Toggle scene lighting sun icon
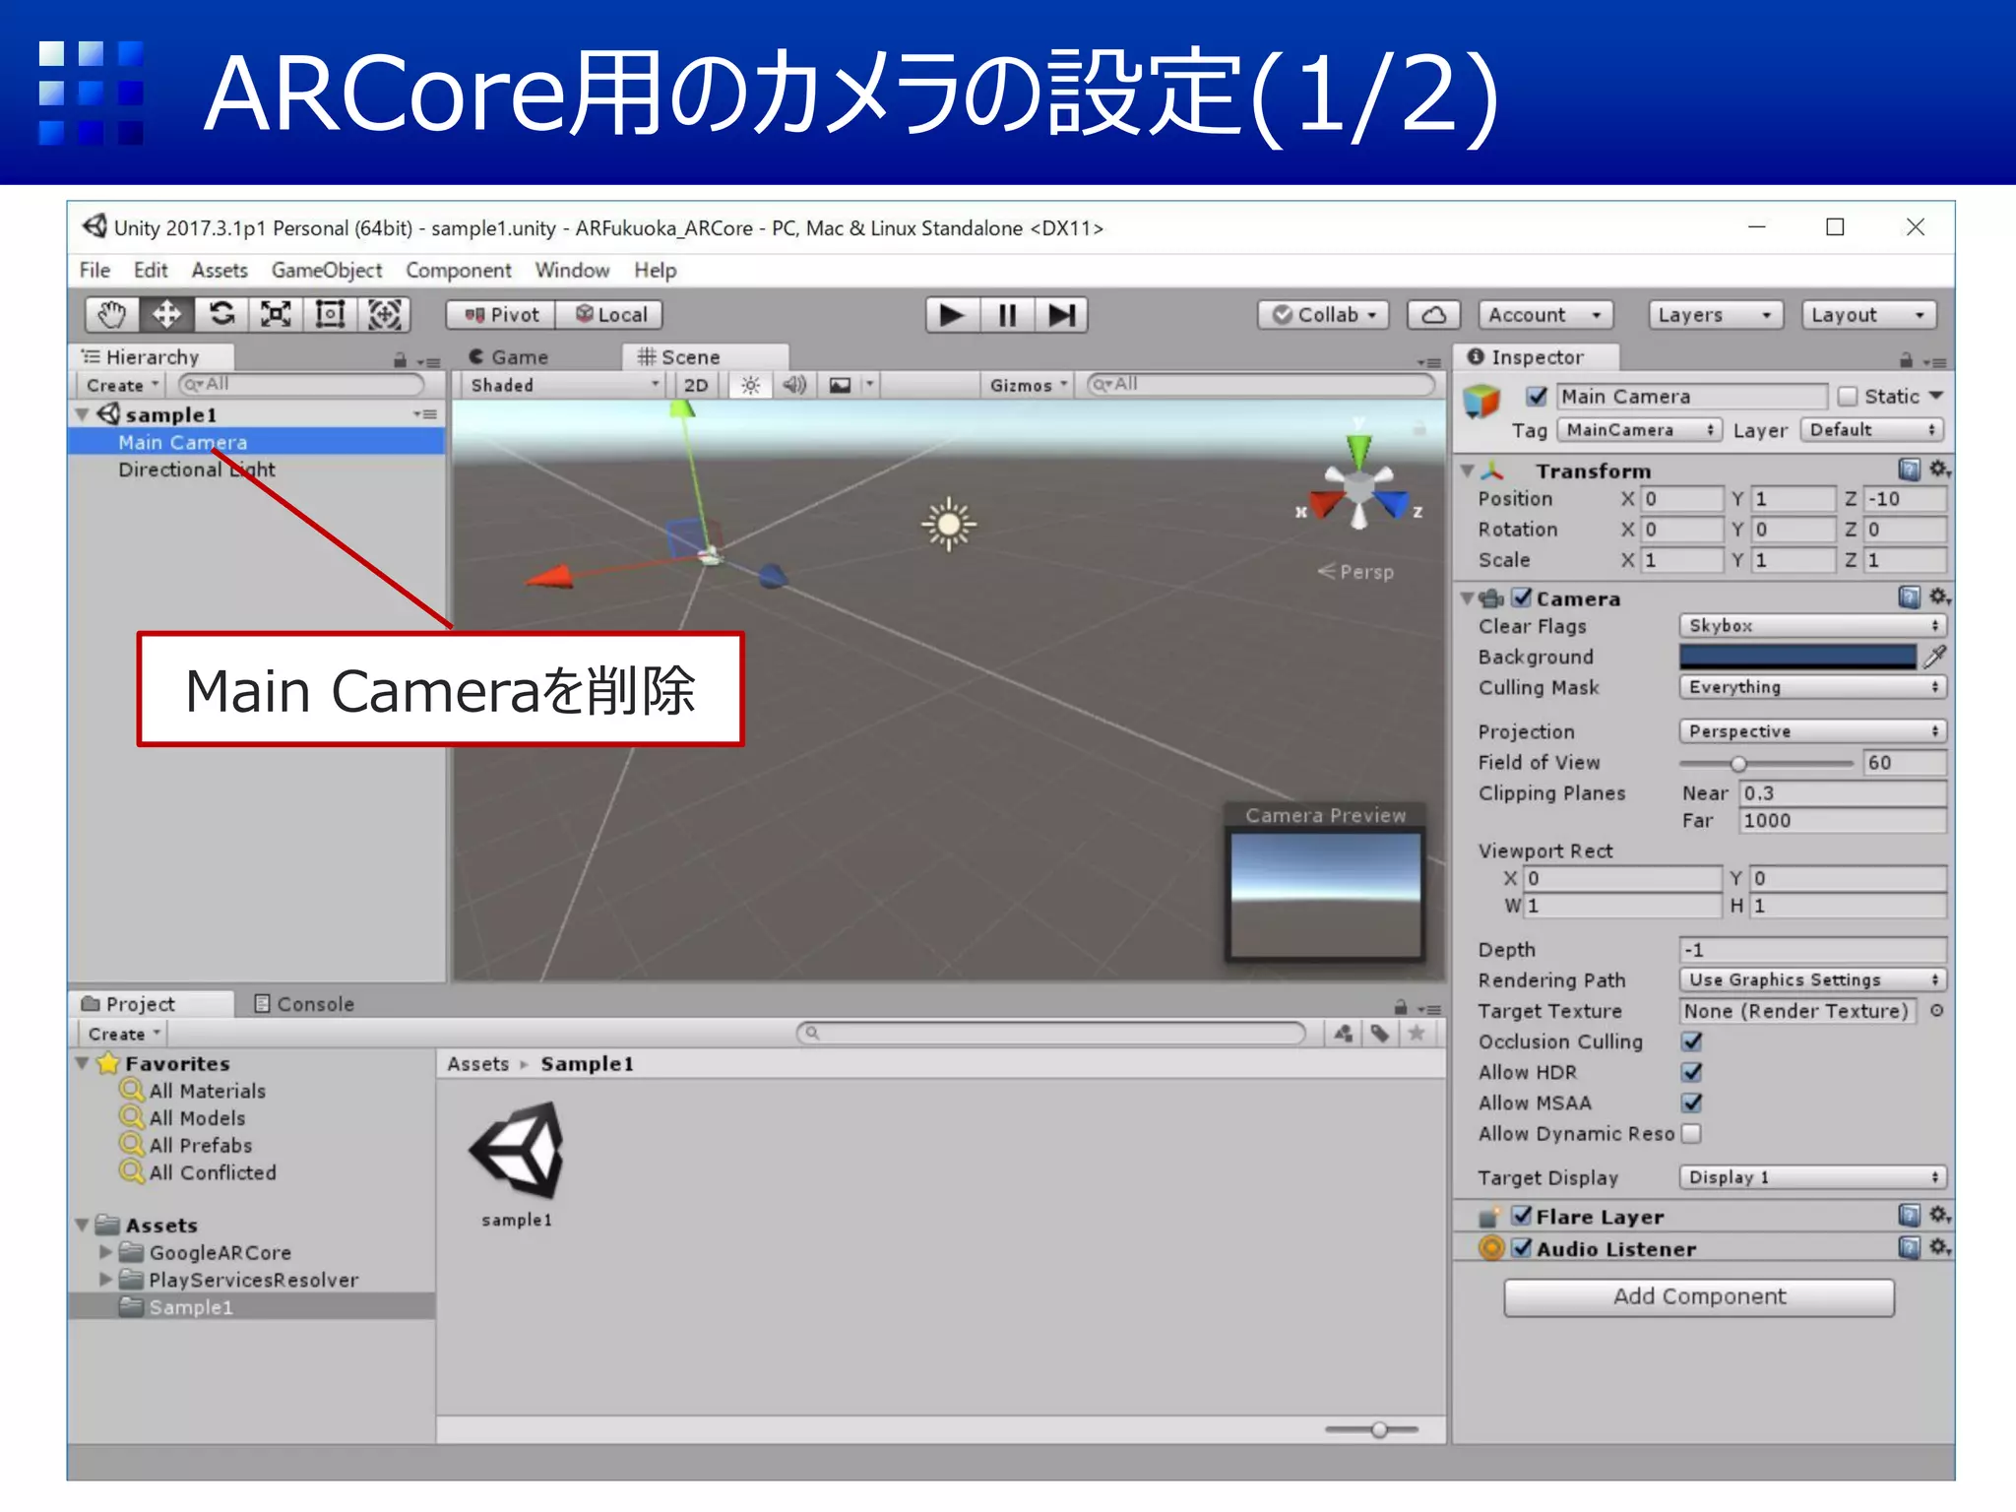This screenshot has height=1512, width=2016. [x=751, y=385]
